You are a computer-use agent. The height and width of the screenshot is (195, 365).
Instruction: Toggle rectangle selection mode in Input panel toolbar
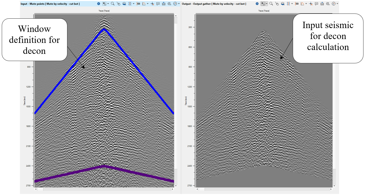104,4
